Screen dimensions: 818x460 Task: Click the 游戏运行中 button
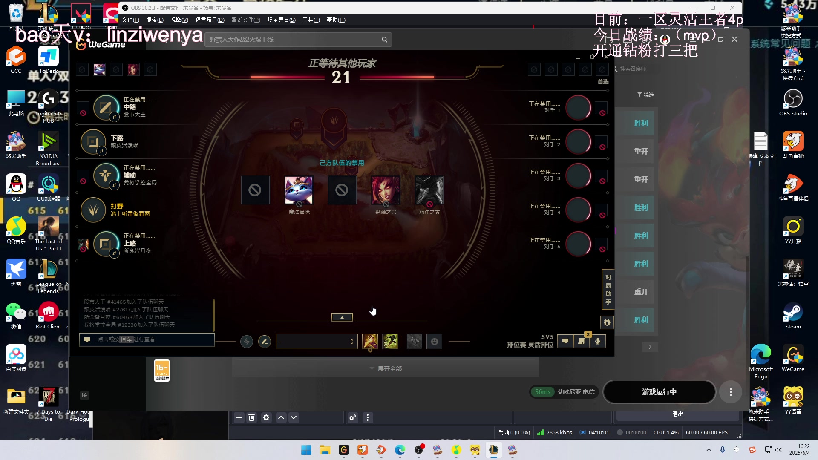659,392
